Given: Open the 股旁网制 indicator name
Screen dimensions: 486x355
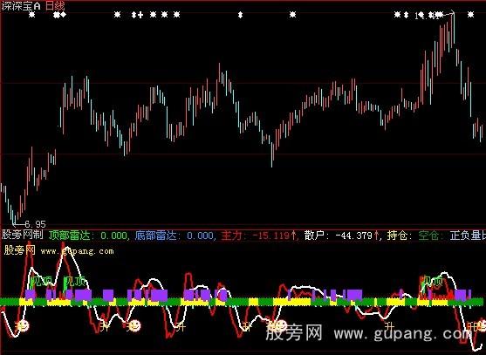Looking at the screenshot, I should pyautogui.click(x=23, y=235).
